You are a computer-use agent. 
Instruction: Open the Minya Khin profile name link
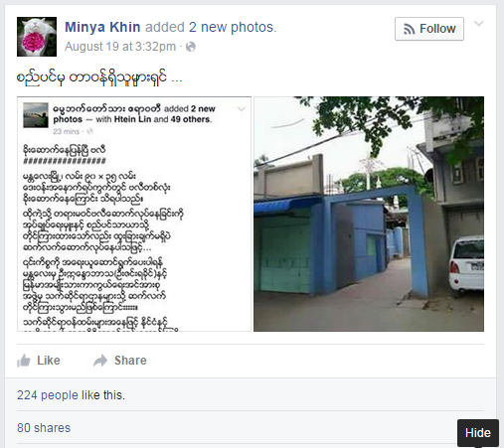pos(102,27)
